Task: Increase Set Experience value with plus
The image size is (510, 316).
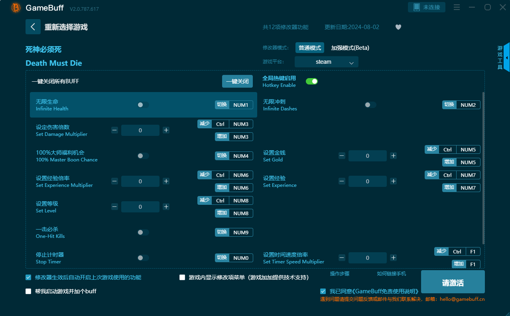Action: (x=394, y=181)
